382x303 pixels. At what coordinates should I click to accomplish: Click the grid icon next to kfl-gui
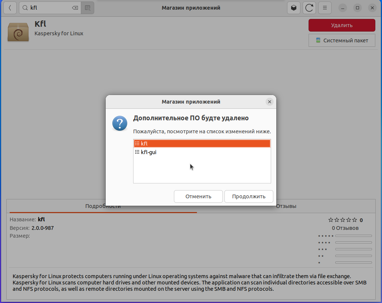pos(137,152)
